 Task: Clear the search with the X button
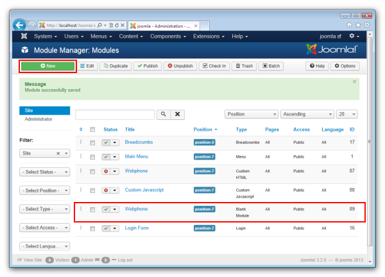pos(177,114)
